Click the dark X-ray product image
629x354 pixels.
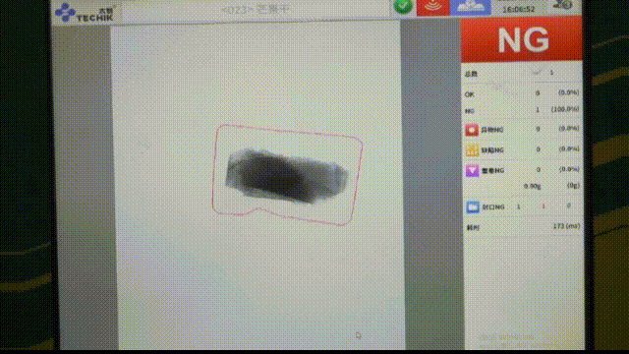coord(286,176)
